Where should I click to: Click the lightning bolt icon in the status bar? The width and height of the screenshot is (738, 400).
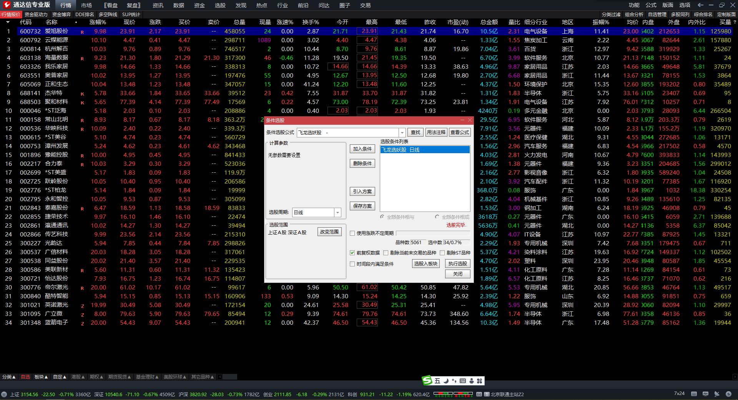728,394
